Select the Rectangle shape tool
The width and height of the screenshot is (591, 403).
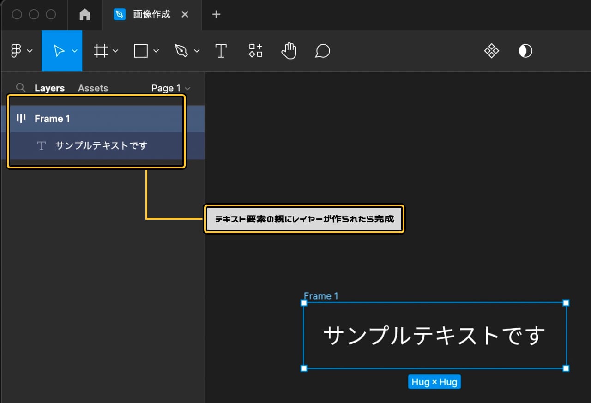(141, 51)
